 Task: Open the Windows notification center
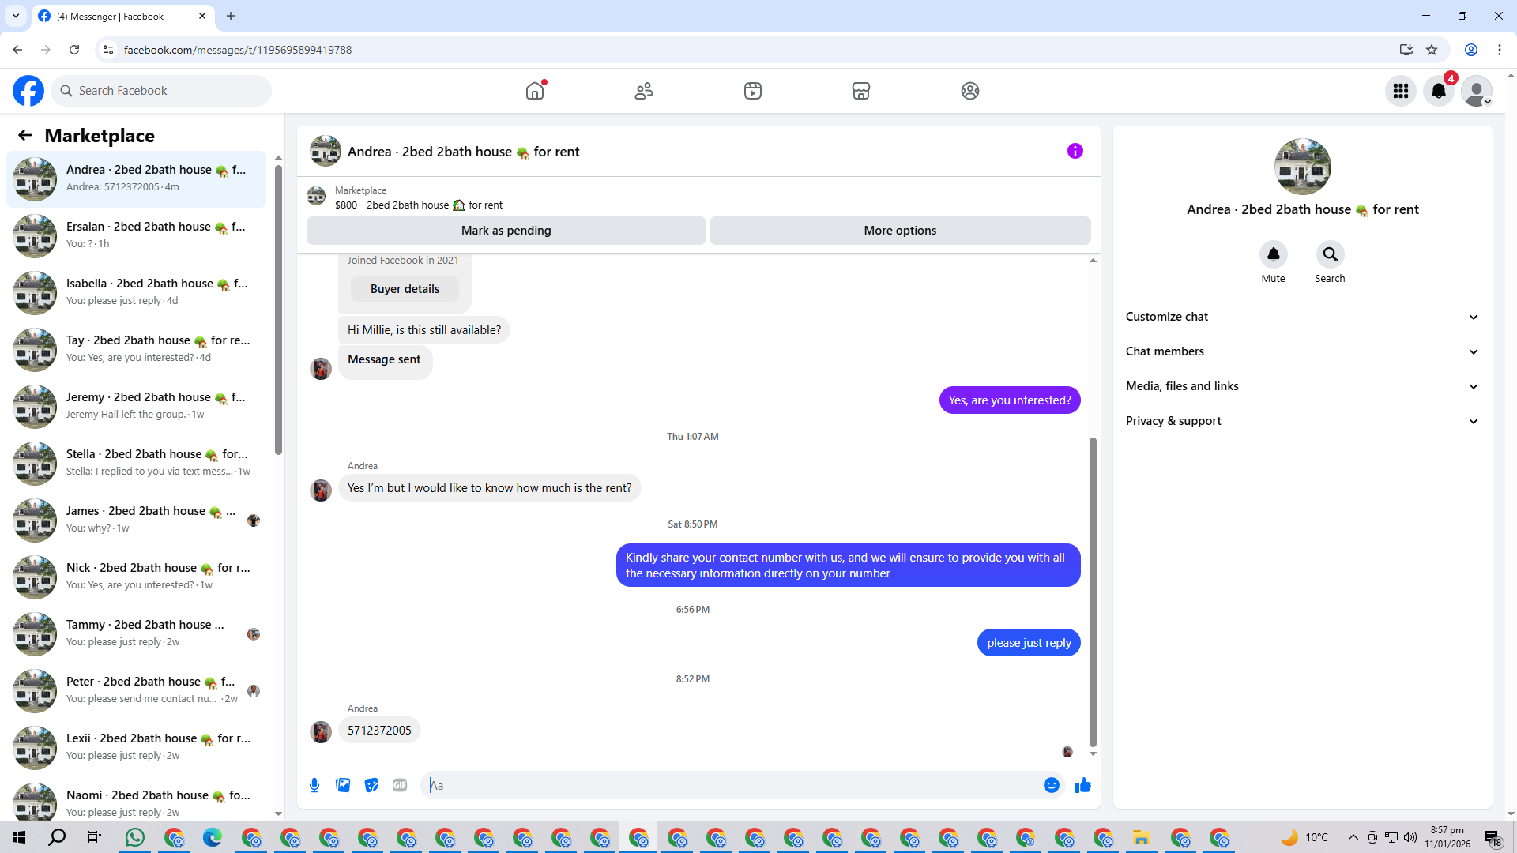[x=1493, y=838]
